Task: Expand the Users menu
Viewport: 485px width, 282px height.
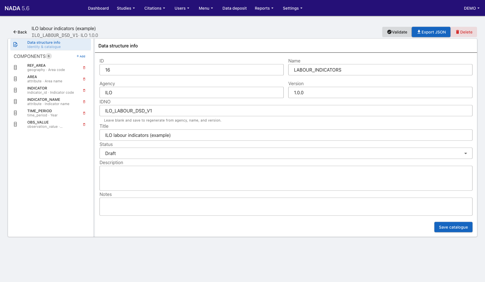Action: (182, 8)
